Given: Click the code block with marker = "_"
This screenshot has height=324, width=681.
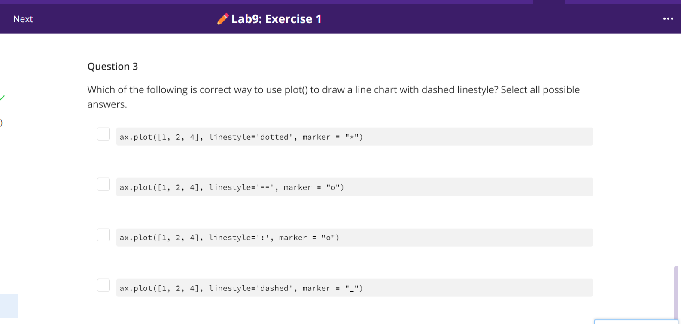Looking at the screenshot, I should (354, 288).
